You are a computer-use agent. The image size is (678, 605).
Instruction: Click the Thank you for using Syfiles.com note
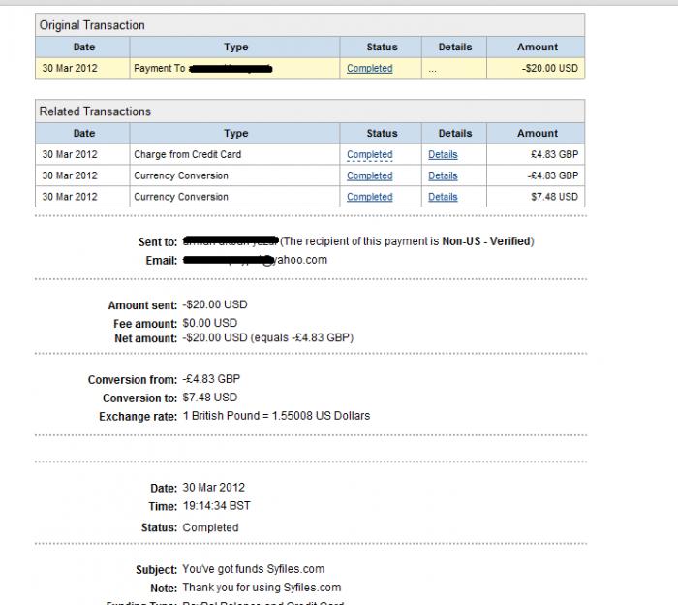tap(262, 588)
